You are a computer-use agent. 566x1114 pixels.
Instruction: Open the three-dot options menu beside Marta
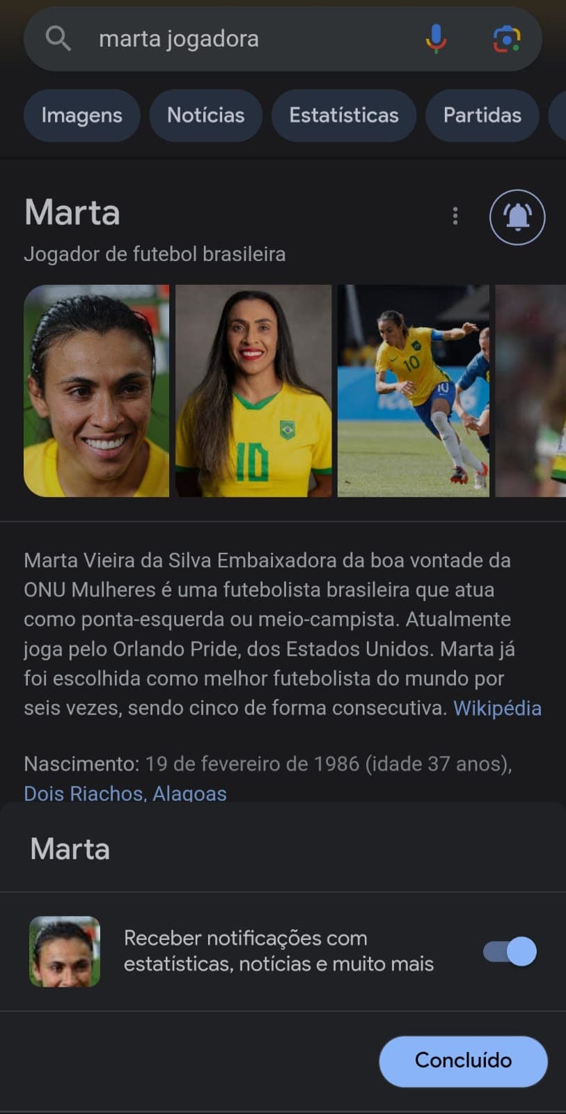455,216
